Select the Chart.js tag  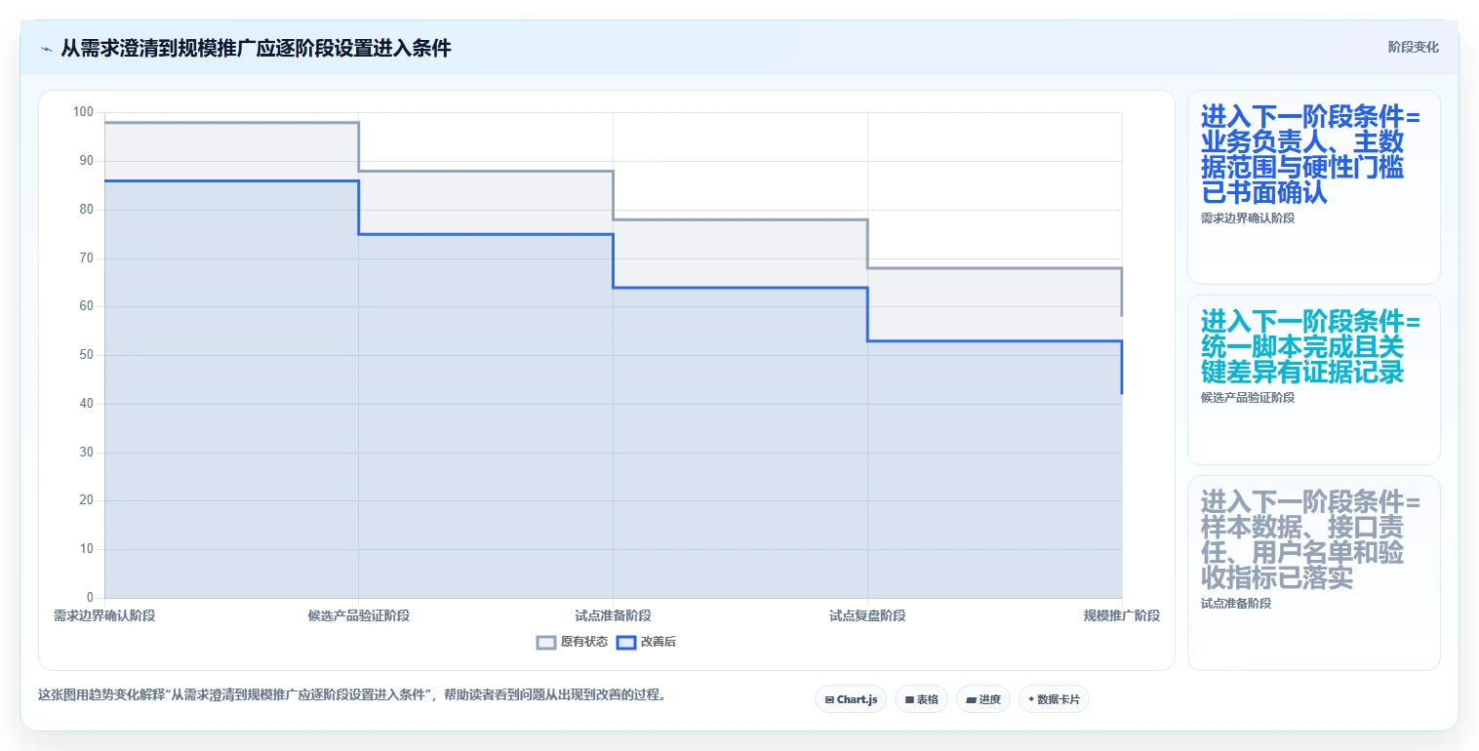(x=851, y=699)
